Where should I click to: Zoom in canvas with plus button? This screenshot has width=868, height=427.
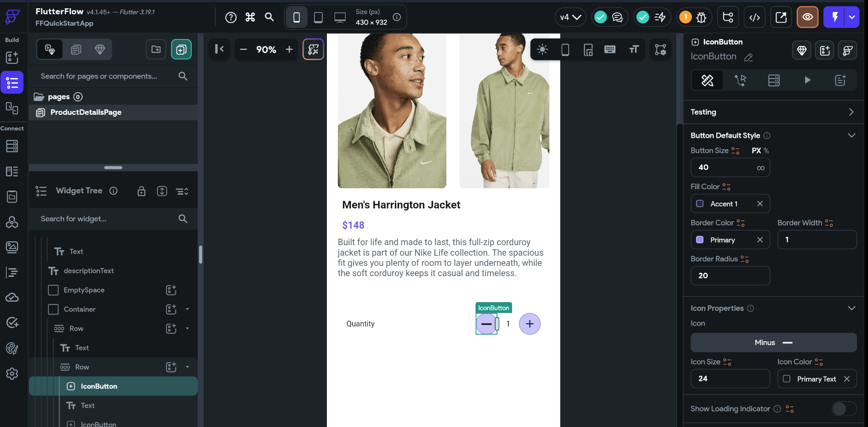(x=289, y=49)
